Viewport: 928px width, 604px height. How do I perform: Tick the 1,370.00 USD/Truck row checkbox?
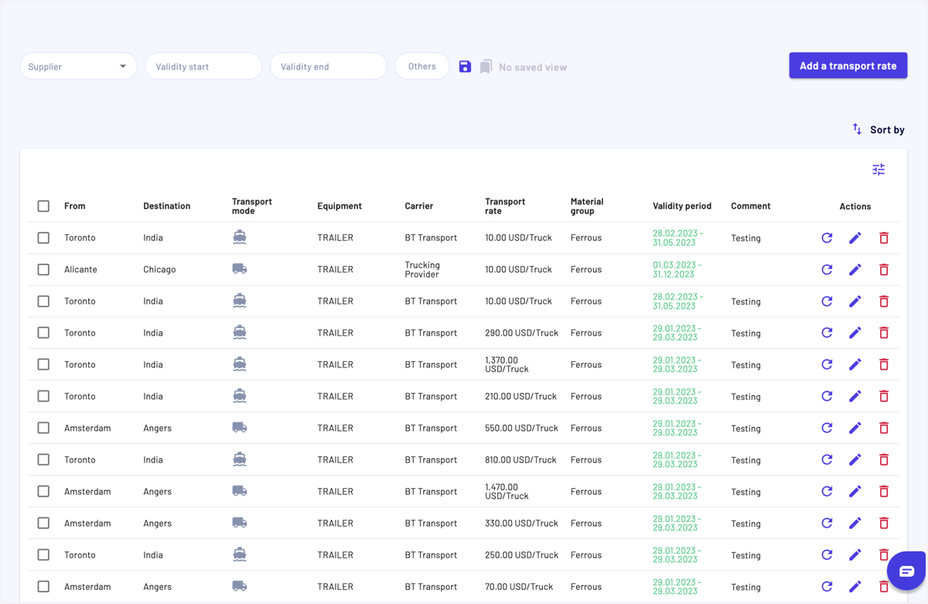(x=43, y=364)
